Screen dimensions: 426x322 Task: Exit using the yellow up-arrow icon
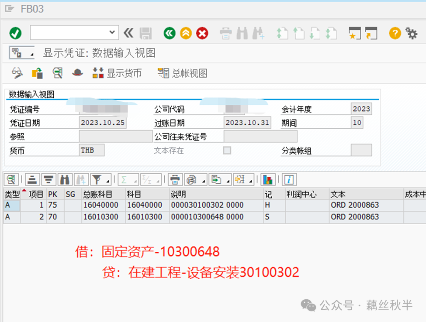[x=186, y=33]
